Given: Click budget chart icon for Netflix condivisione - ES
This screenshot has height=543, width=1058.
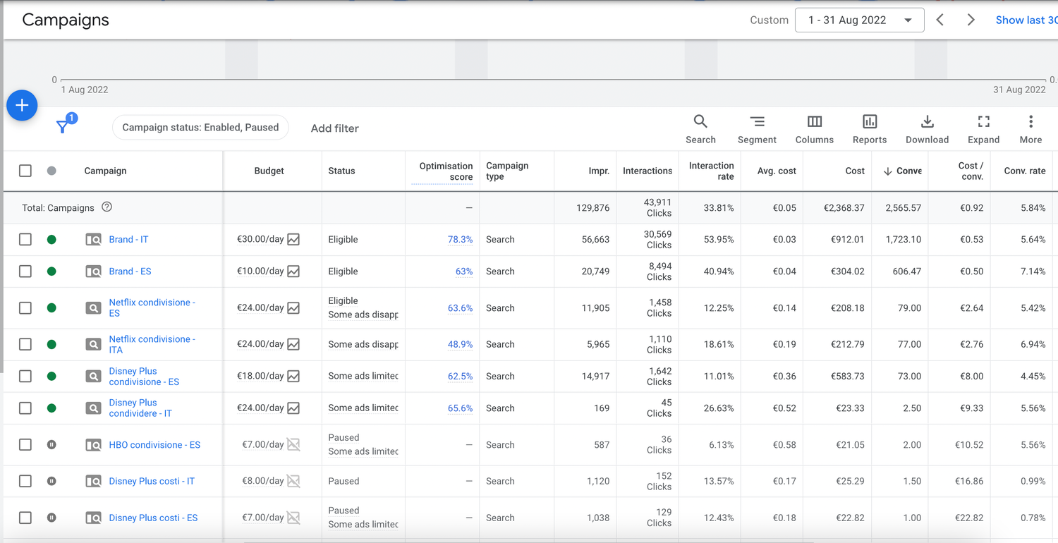Looking at the screenshot, I should point(293,308).
